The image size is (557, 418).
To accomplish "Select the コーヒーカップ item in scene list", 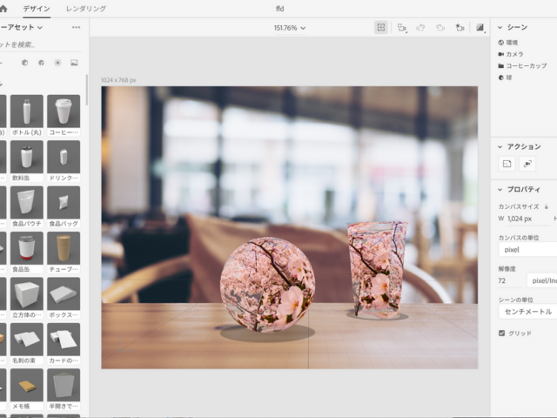I will tap(526, 65).
